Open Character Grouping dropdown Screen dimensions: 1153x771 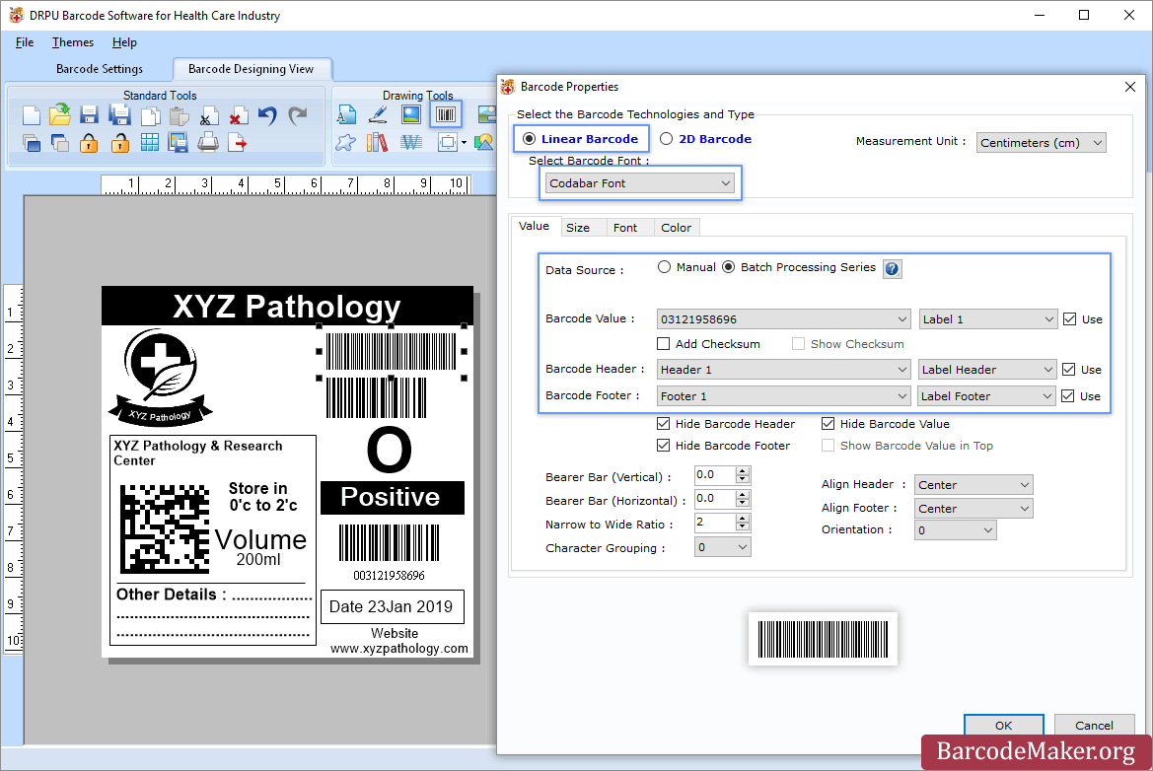pyautogui.click(x=722, y=547)
